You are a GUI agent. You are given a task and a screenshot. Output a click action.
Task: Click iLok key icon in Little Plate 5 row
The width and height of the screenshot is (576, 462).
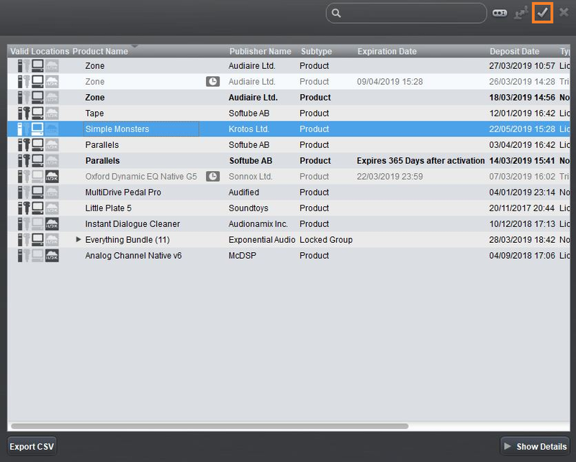coord(27,208)
